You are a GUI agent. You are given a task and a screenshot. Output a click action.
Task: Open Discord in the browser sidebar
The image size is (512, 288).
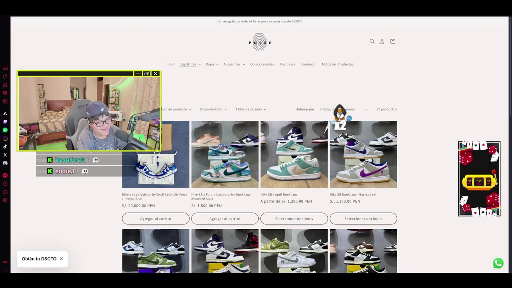coord(5,163)
